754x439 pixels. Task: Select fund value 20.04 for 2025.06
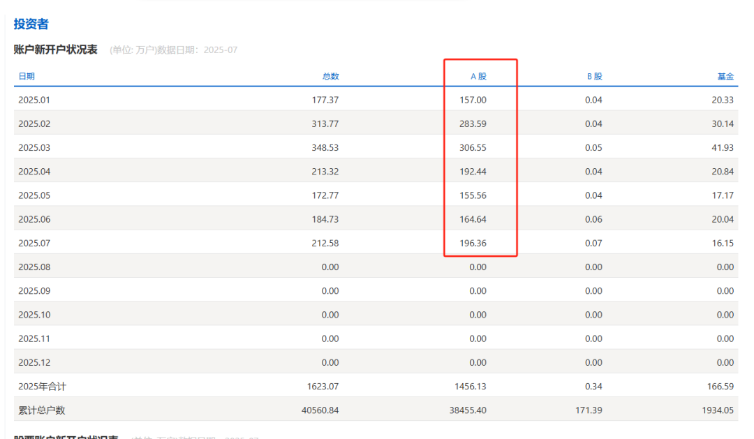(x=723, y=219)
